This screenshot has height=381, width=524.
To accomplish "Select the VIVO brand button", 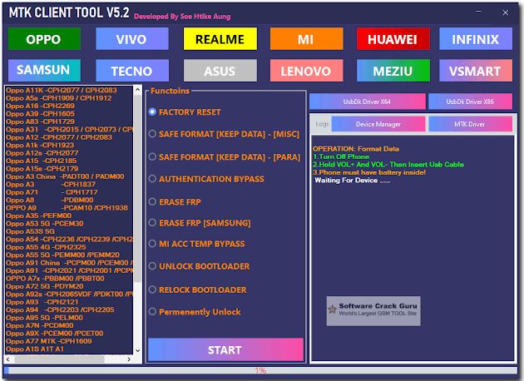I will point(132,39).
